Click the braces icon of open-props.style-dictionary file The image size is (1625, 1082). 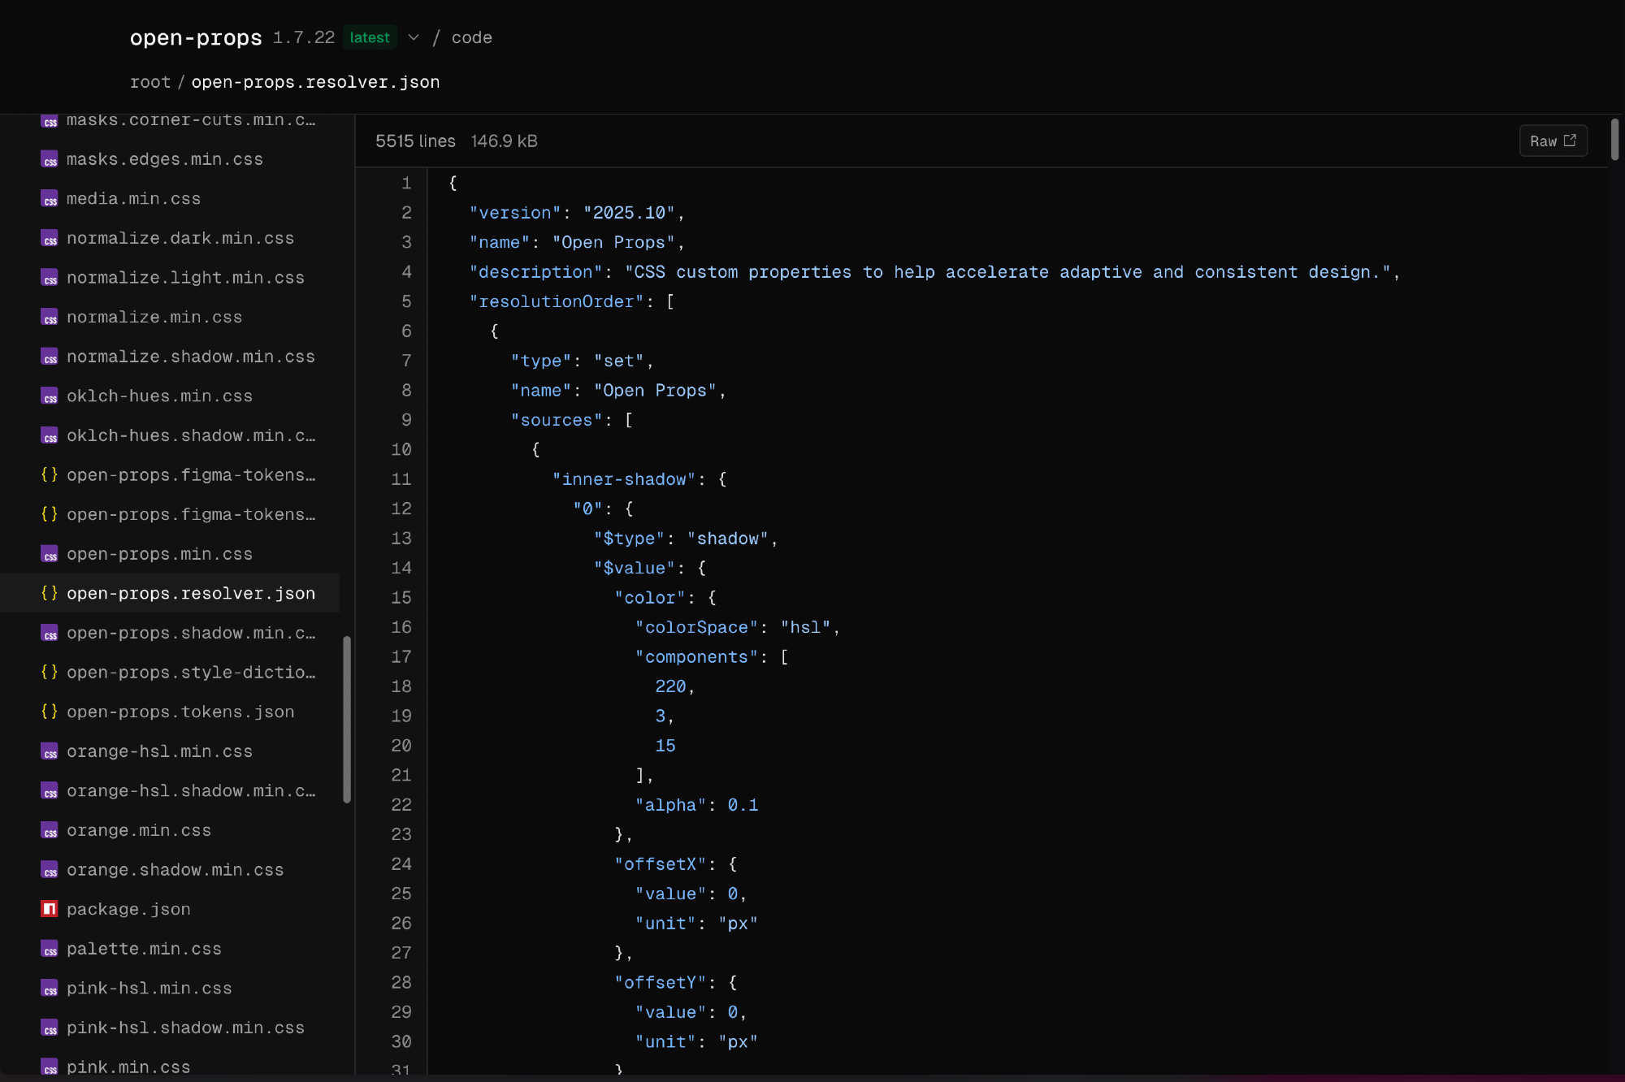pos(50,672)
